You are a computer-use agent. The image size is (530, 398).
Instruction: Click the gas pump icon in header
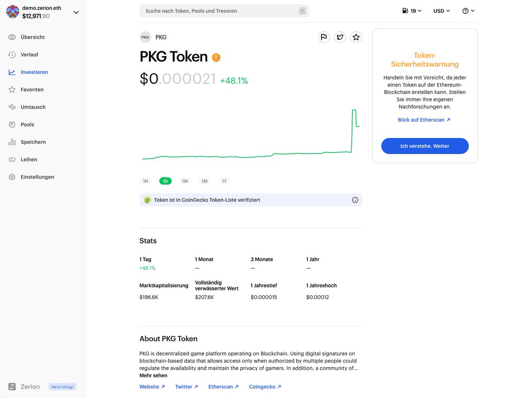pyautogui.click(x=405, y=11)
